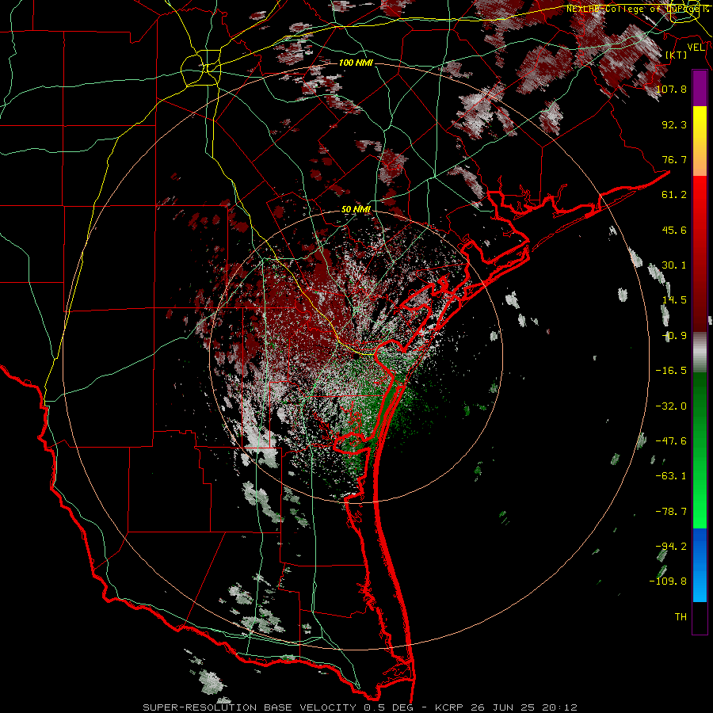This screenshot has width=713, height=713.
Task: Click the 50 NMI range ring label
Action: click(356, 209)
